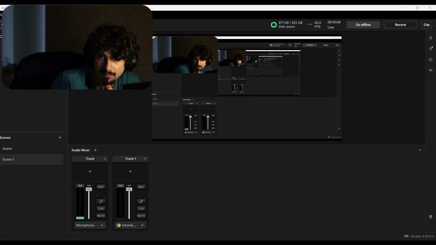This screenshot has width=436, height=245.
Task: Select Scene 1 in the Scenes list
Action: (32, 160)
